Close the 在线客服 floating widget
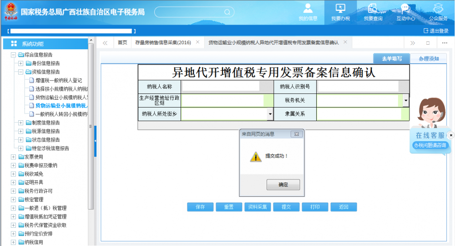 (451, 135)
